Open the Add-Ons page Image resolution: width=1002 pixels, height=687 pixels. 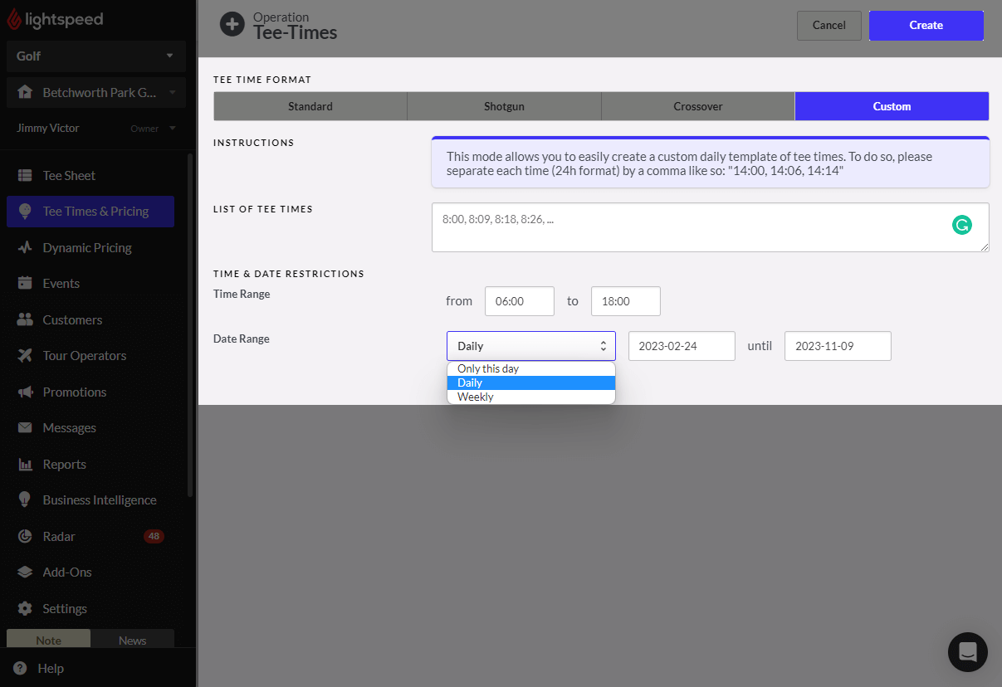90,572
